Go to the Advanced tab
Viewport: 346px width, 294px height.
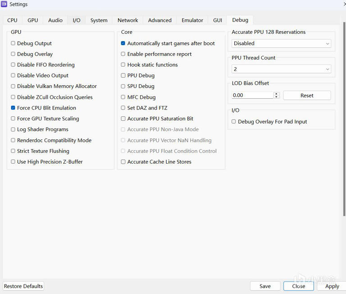pos(159,20)
